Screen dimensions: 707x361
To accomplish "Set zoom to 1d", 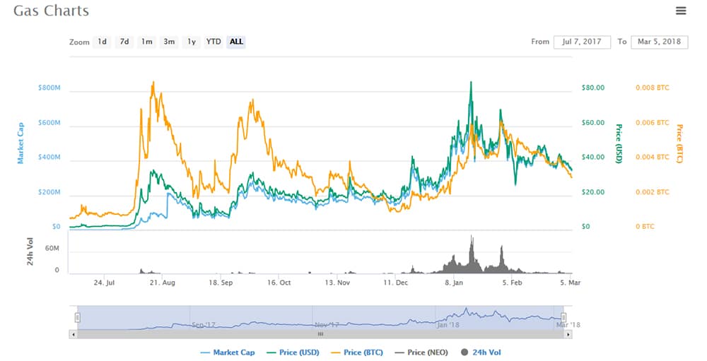I will coord(103,42).
